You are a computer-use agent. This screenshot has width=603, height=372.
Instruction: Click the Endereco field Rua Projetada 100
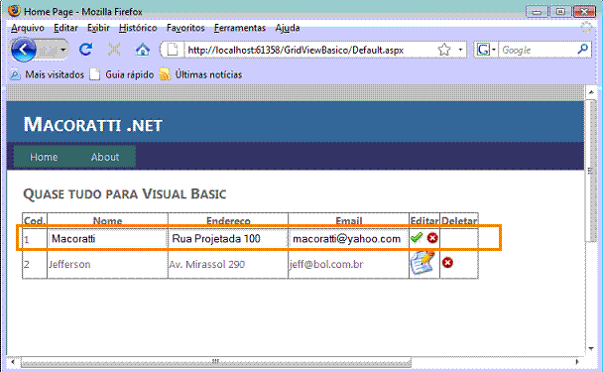(228, 239)
